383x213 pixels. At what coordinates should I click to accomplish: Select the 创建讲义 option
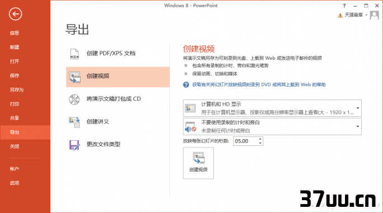[118, 122]
